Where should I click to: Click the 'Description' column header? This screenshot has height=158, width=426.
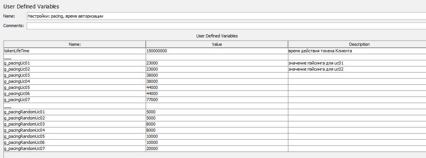coord(357,44)
